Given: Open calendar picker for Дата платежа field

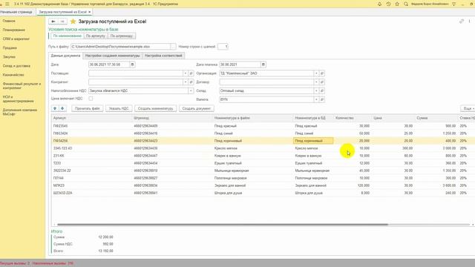Looking at the screenshot, I should coord(263,65).
